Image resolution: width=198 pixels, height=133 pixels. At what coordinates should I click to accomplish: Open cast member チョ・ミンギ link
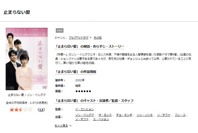pyautogui.click(x=124, y=115)
